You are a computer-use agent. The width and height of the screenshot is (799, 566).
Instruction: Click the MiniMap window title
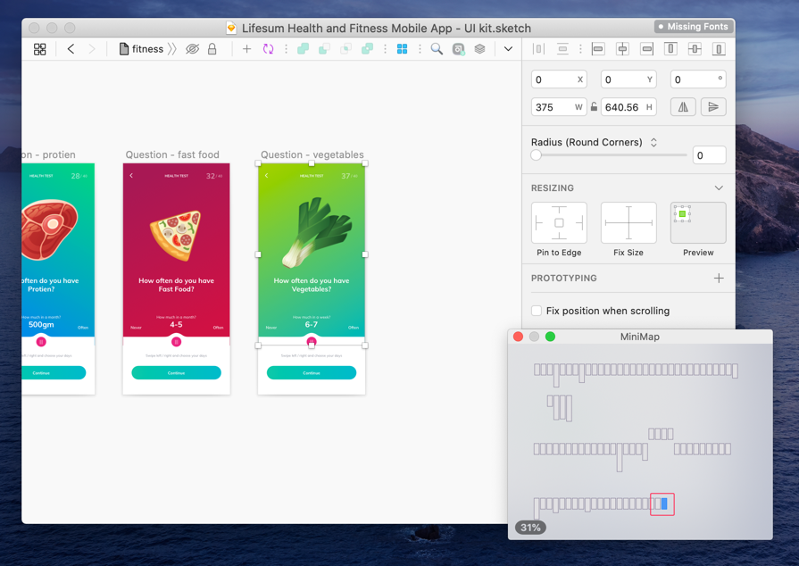point(640,337)
